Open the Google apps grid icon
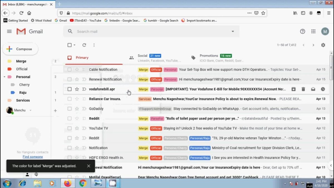This screenshot has height=188, width=334. click(313, 31)
